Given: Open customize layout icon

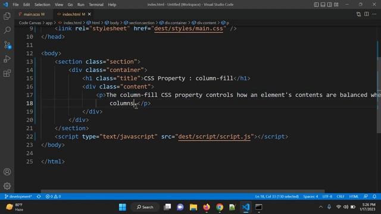Looking at the screenshot, I should [336, 5].
